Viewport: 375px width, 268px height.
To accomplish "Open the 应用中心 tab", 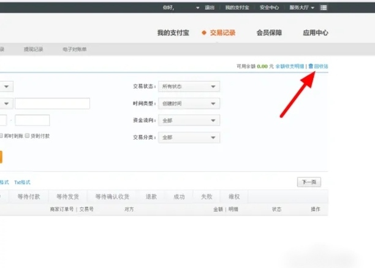I will (315, 33).
